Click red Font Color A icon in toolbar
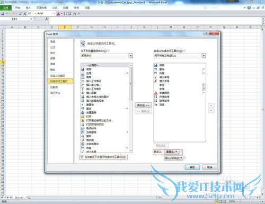 click(x=58, y=14)
